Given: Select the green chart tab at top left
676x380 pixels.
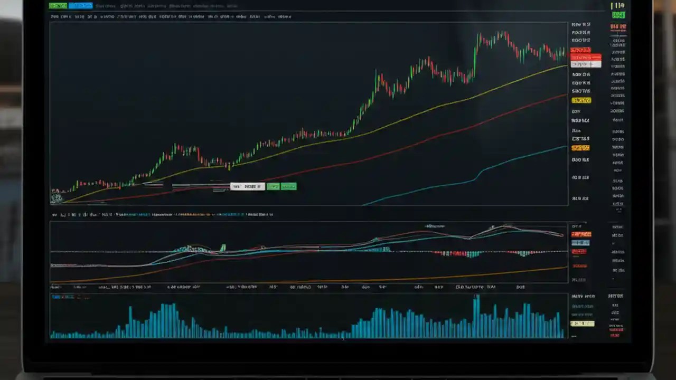Looking at the screenshot, I should tap(58, 5).
